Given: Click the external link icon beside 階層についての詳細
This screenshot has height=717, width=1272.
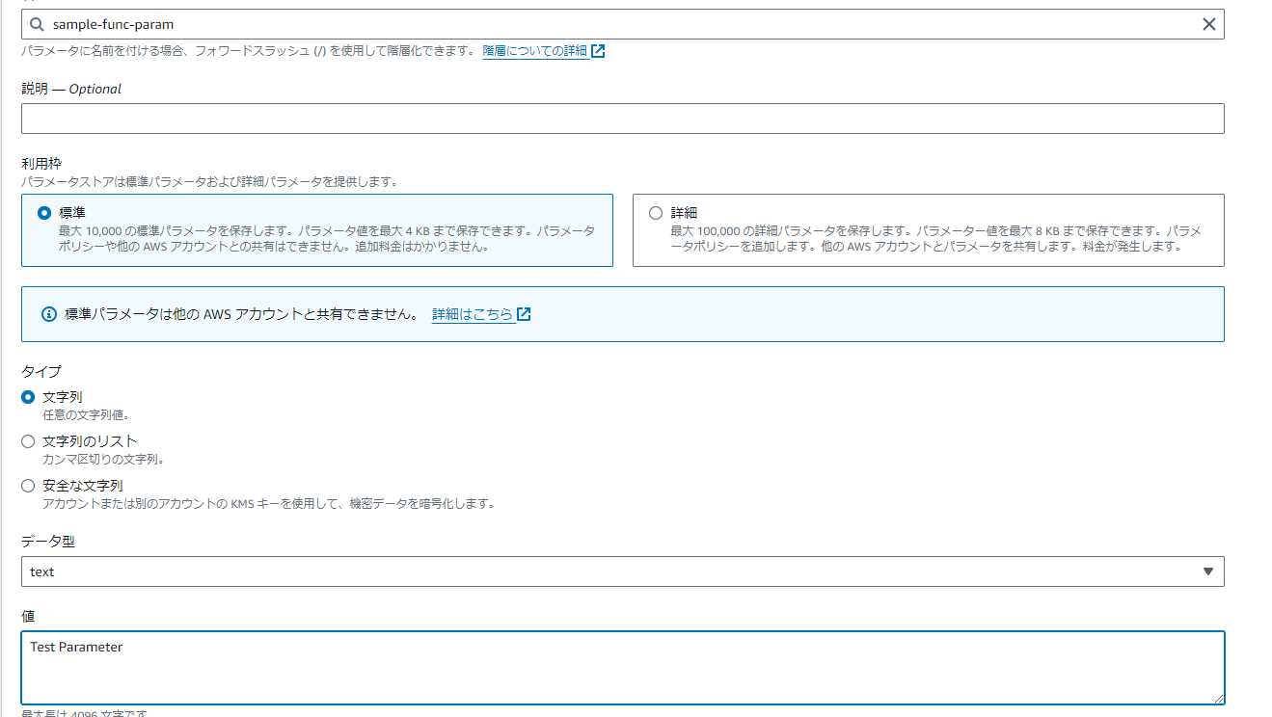Looking at the screenshot, I should 598,51.
